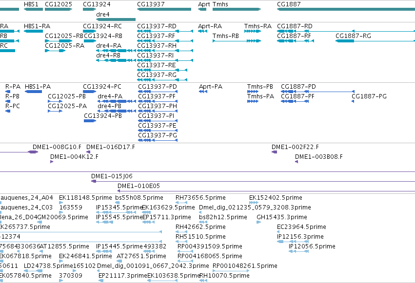Image resolution: width=415 pixels, height=283 pixels.
Task: Select transcript Tmhs-RB
Action: pyautogui.click(x=237, y=41)
